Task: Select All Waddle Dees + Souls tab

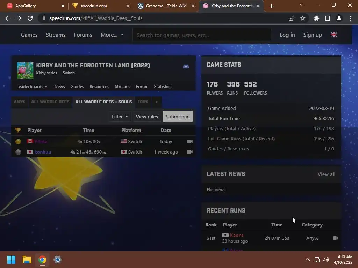Action: click(103, 102)
